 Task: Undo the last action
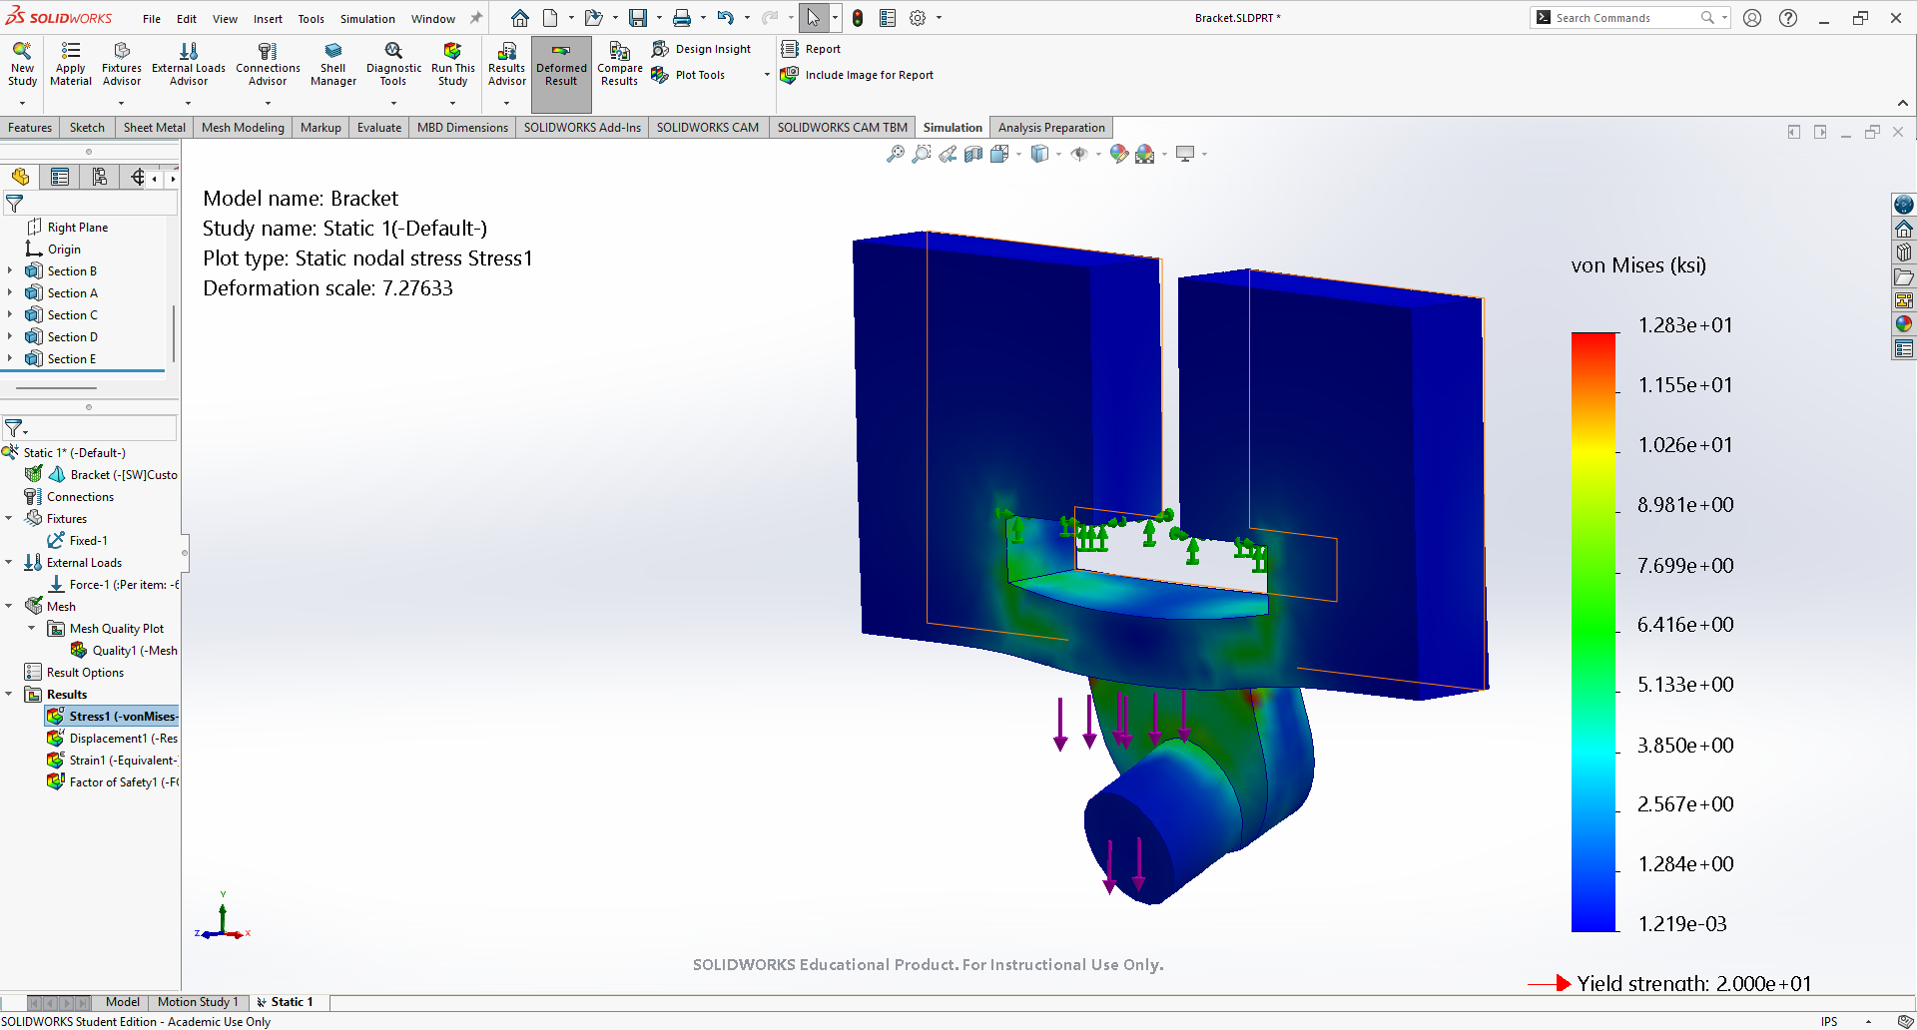pos(725,18)
